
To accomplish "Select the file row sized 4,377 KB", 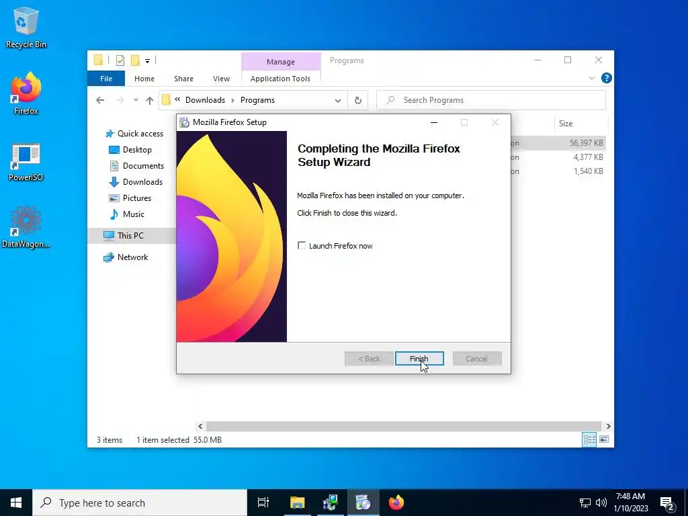I will 558,157.
